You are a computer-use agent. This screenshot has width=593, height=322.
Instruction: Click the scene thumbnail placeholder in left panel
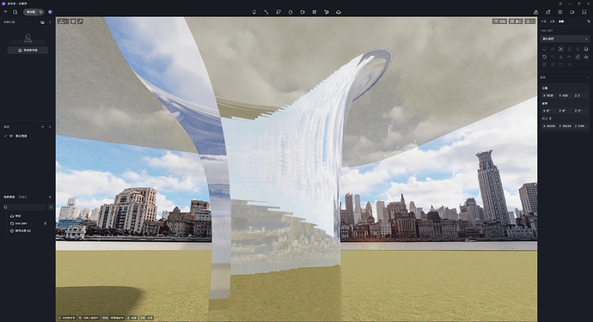coord(28,39)
